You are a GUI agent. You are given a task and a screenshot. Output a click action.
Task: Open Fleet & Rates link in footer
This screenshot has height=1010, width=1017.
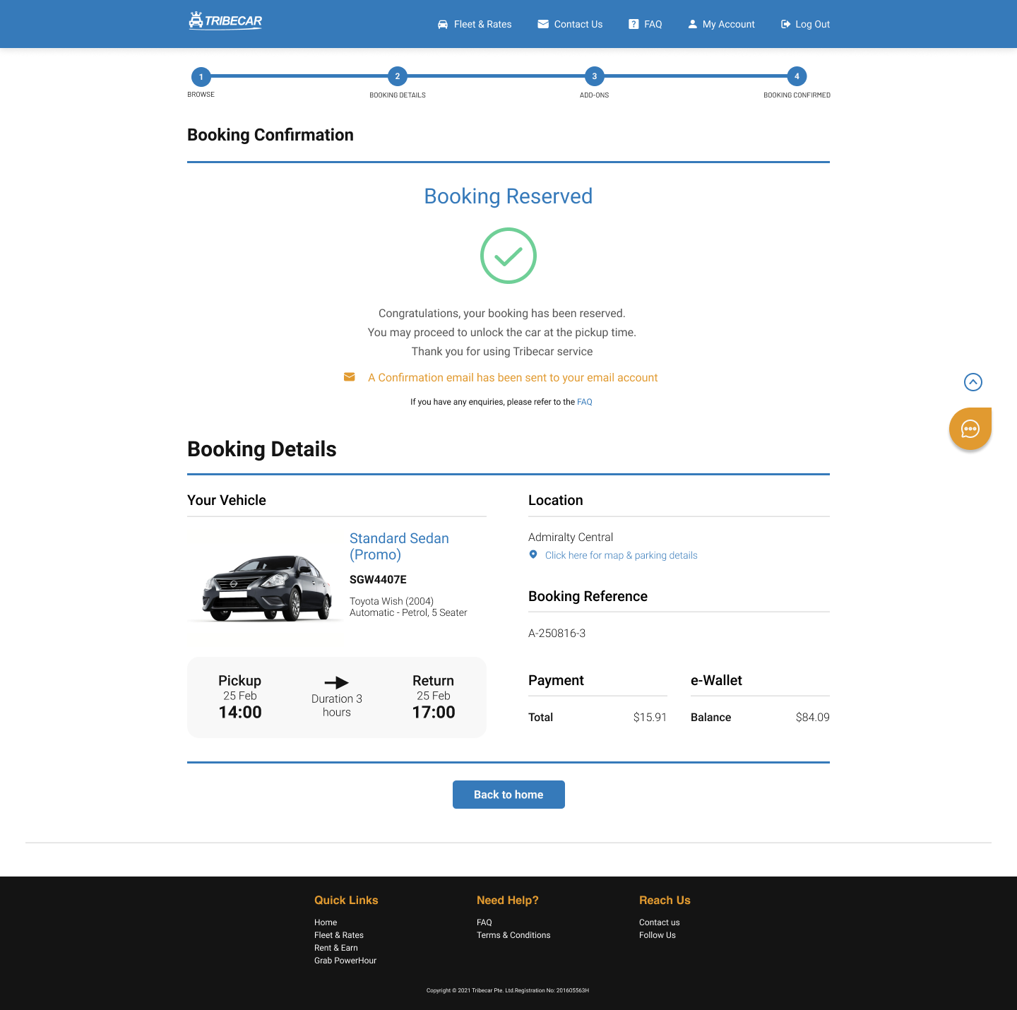(x=339, y=935)
